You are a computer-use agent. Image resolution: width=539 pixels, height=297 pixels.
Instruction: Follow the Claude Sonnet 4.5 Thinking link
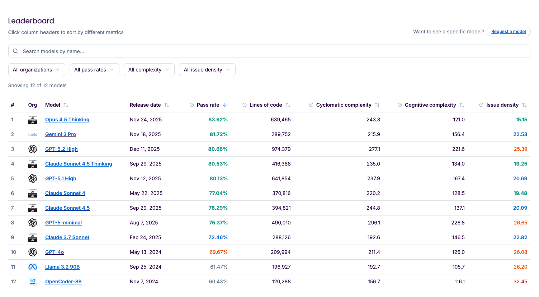[x=79, y=164]
